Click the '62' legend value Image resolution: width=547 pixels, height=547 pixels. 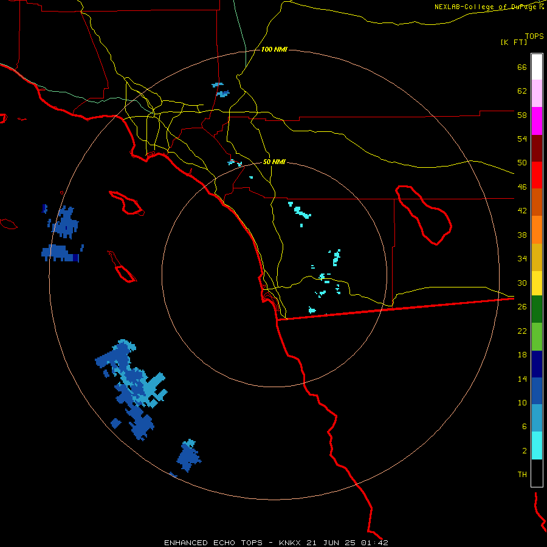(x=522, y=91)
